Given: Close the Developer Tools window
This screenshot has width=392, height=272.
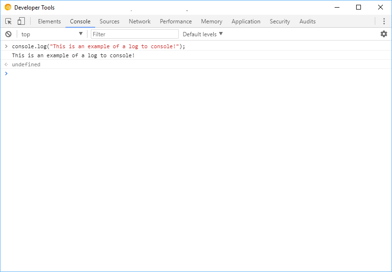Looking at the screenshot, I should coord(381,8).
